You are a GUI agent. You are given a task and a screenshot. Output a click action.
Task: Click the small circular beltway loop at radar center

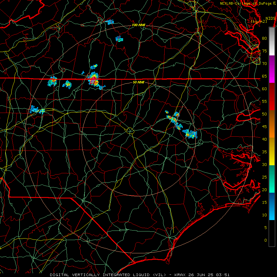(130, 130)
